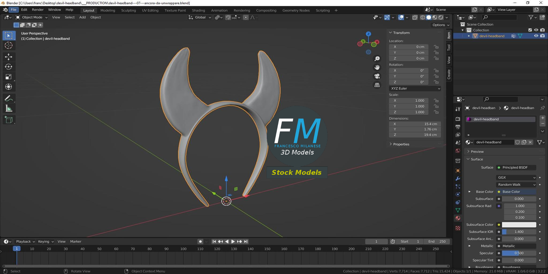Select the Measure tool
The image size is (548, 274).
[x=9, y=109]
